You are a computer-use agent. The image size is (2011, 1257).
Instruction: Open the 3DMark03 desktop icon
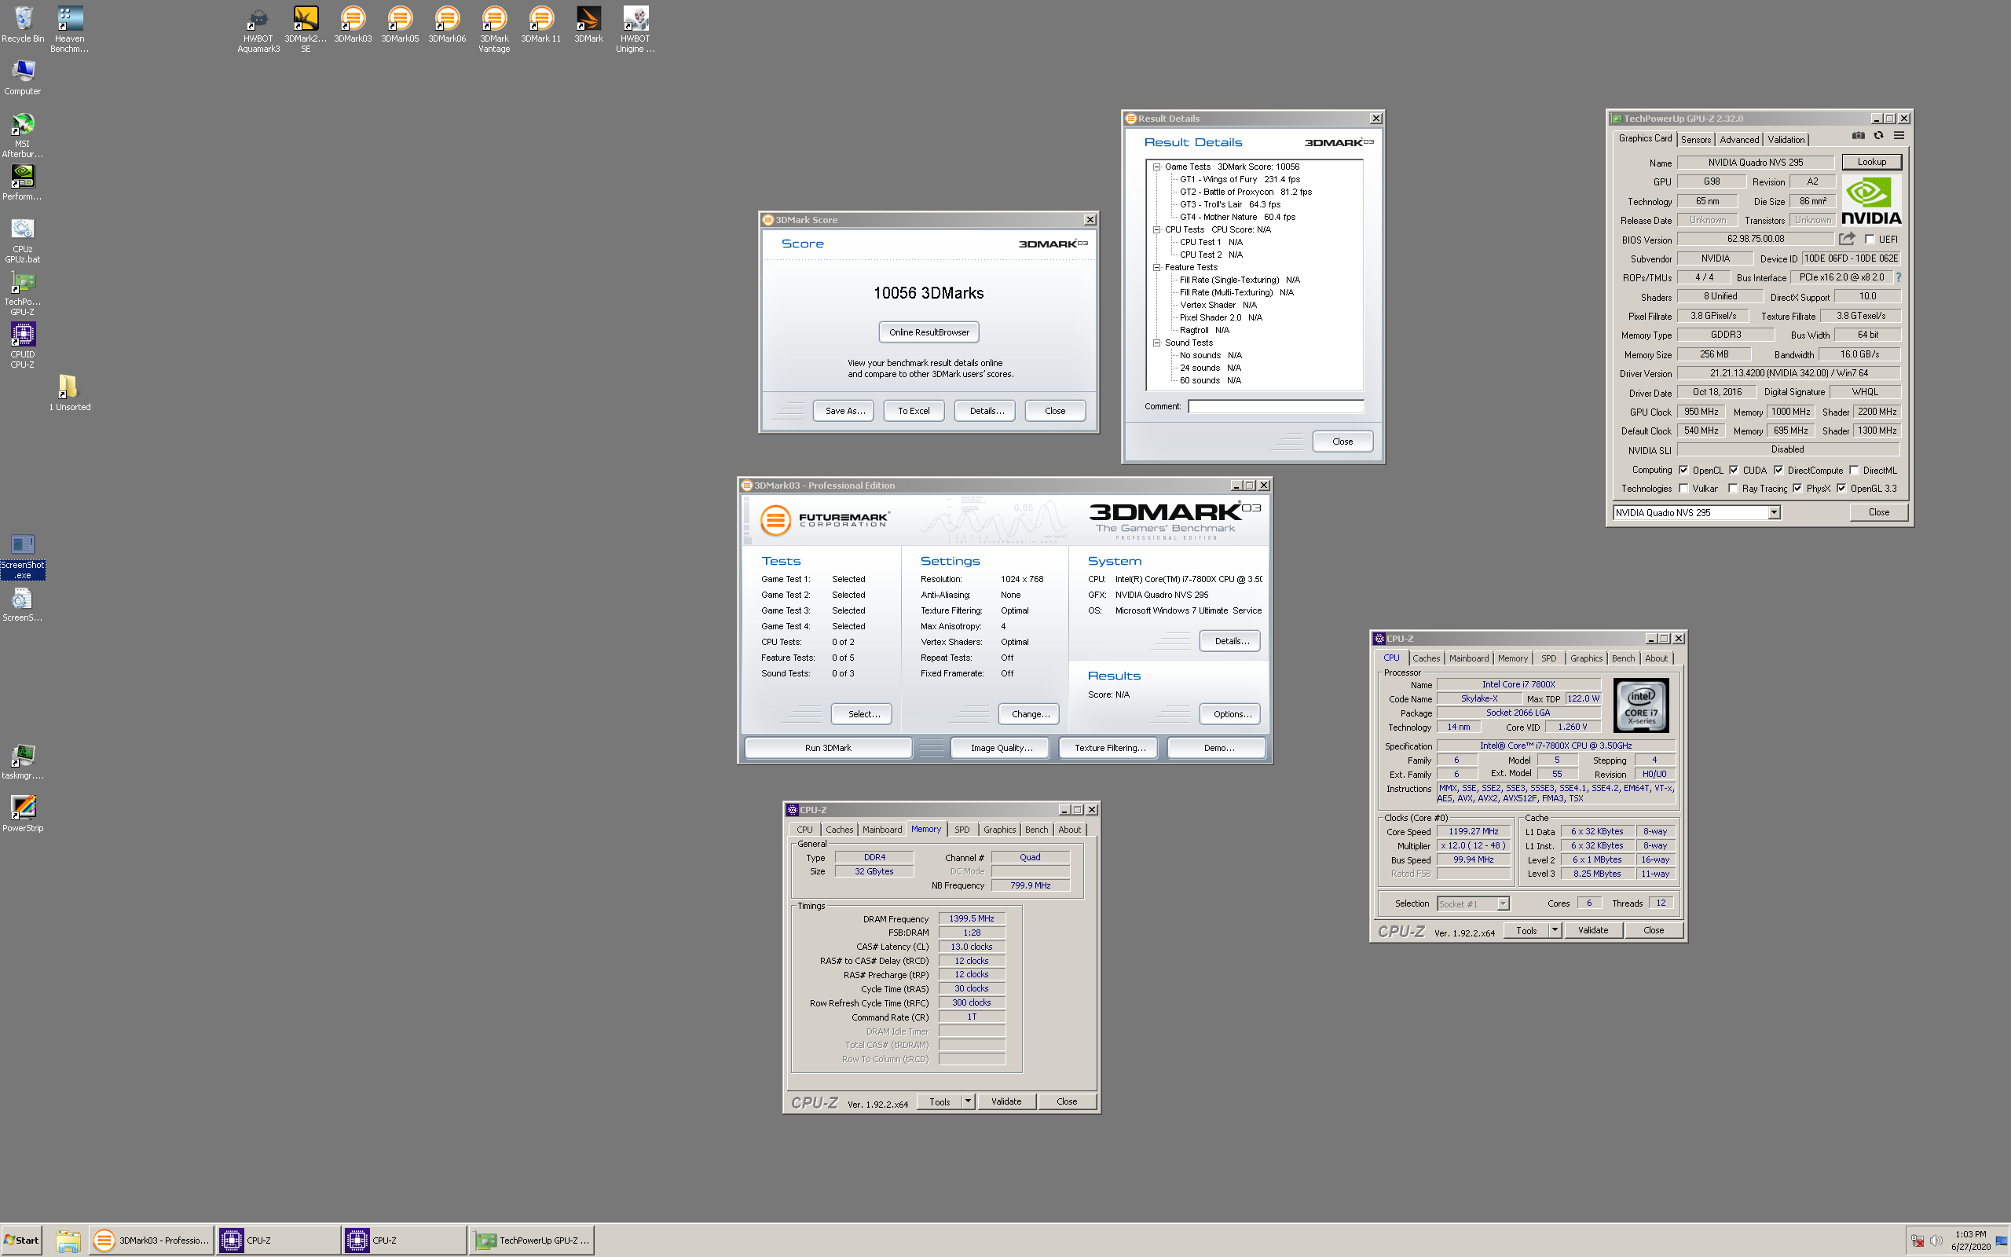(x=353, y=25)
